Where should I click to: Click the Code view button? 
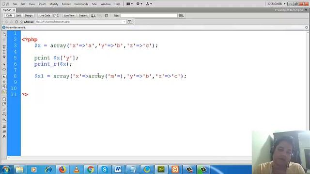9,15
